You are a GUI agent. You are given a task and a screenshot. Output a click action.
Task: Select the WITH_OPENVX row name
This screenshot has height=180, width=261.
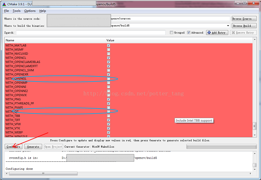[16, 95]
